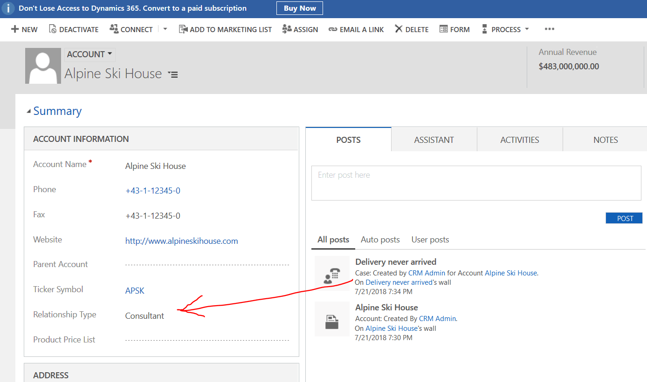This screenshot has height=382, width=647.
Task: Click the Fax field value
Action: (x=153, y=216)
